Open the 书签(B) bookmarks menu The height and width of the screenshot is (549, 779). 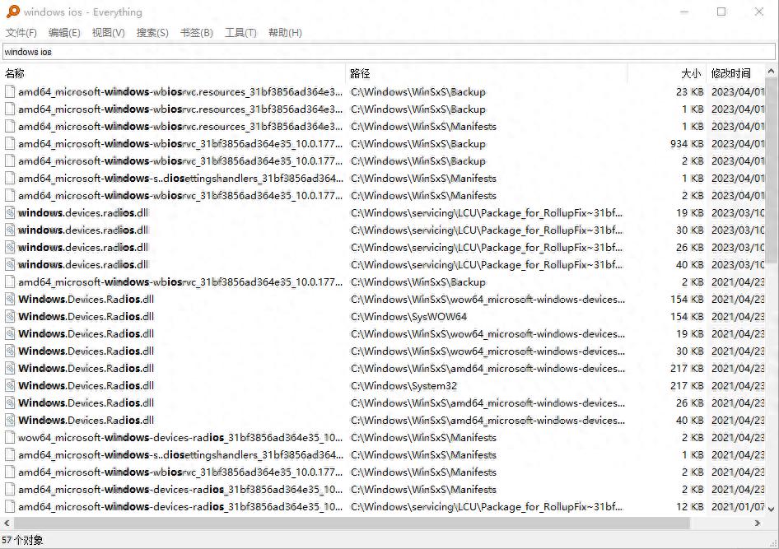pyautogui.click(x=196, y=33)
